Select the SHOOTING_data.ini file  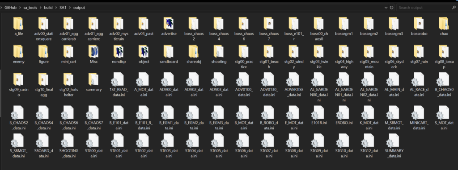(68, 146)
